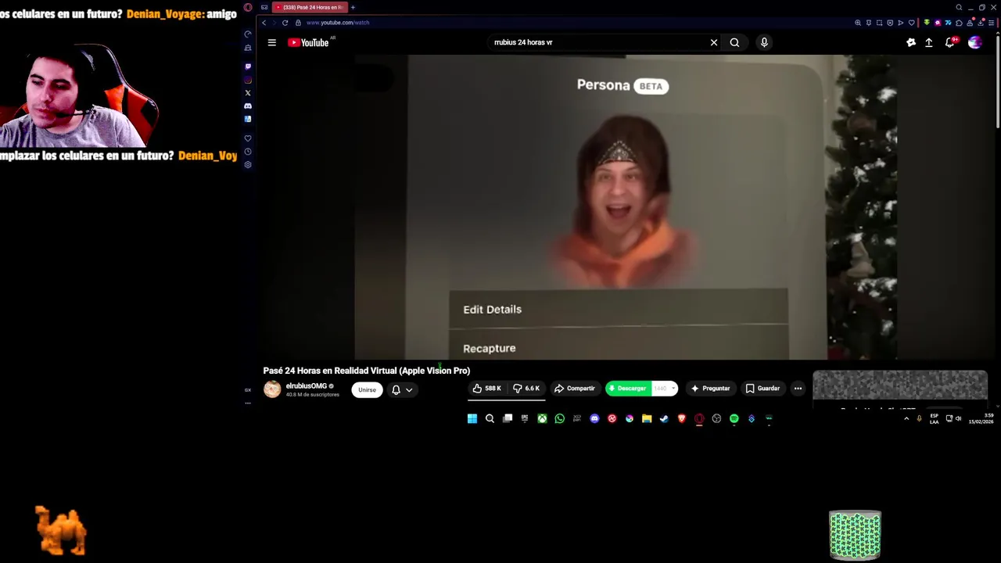Click the Opera snapshot icon in address bar

(x=879, y=23)
